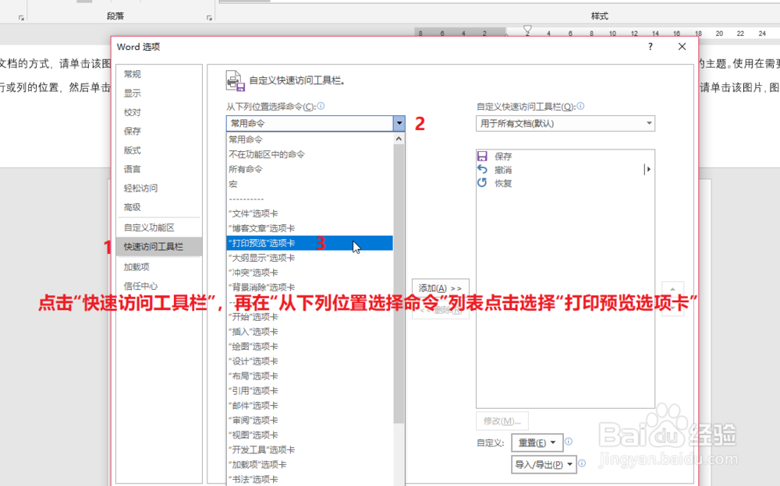780x486 pixels.
Task: Switch to the 显示 options category
Action: click(158, 93)
